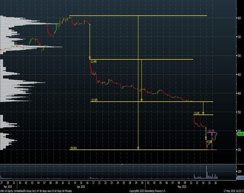Click the purple +18.33% annotation label
This screenshot has height=193, width=244.
[211, 131]
